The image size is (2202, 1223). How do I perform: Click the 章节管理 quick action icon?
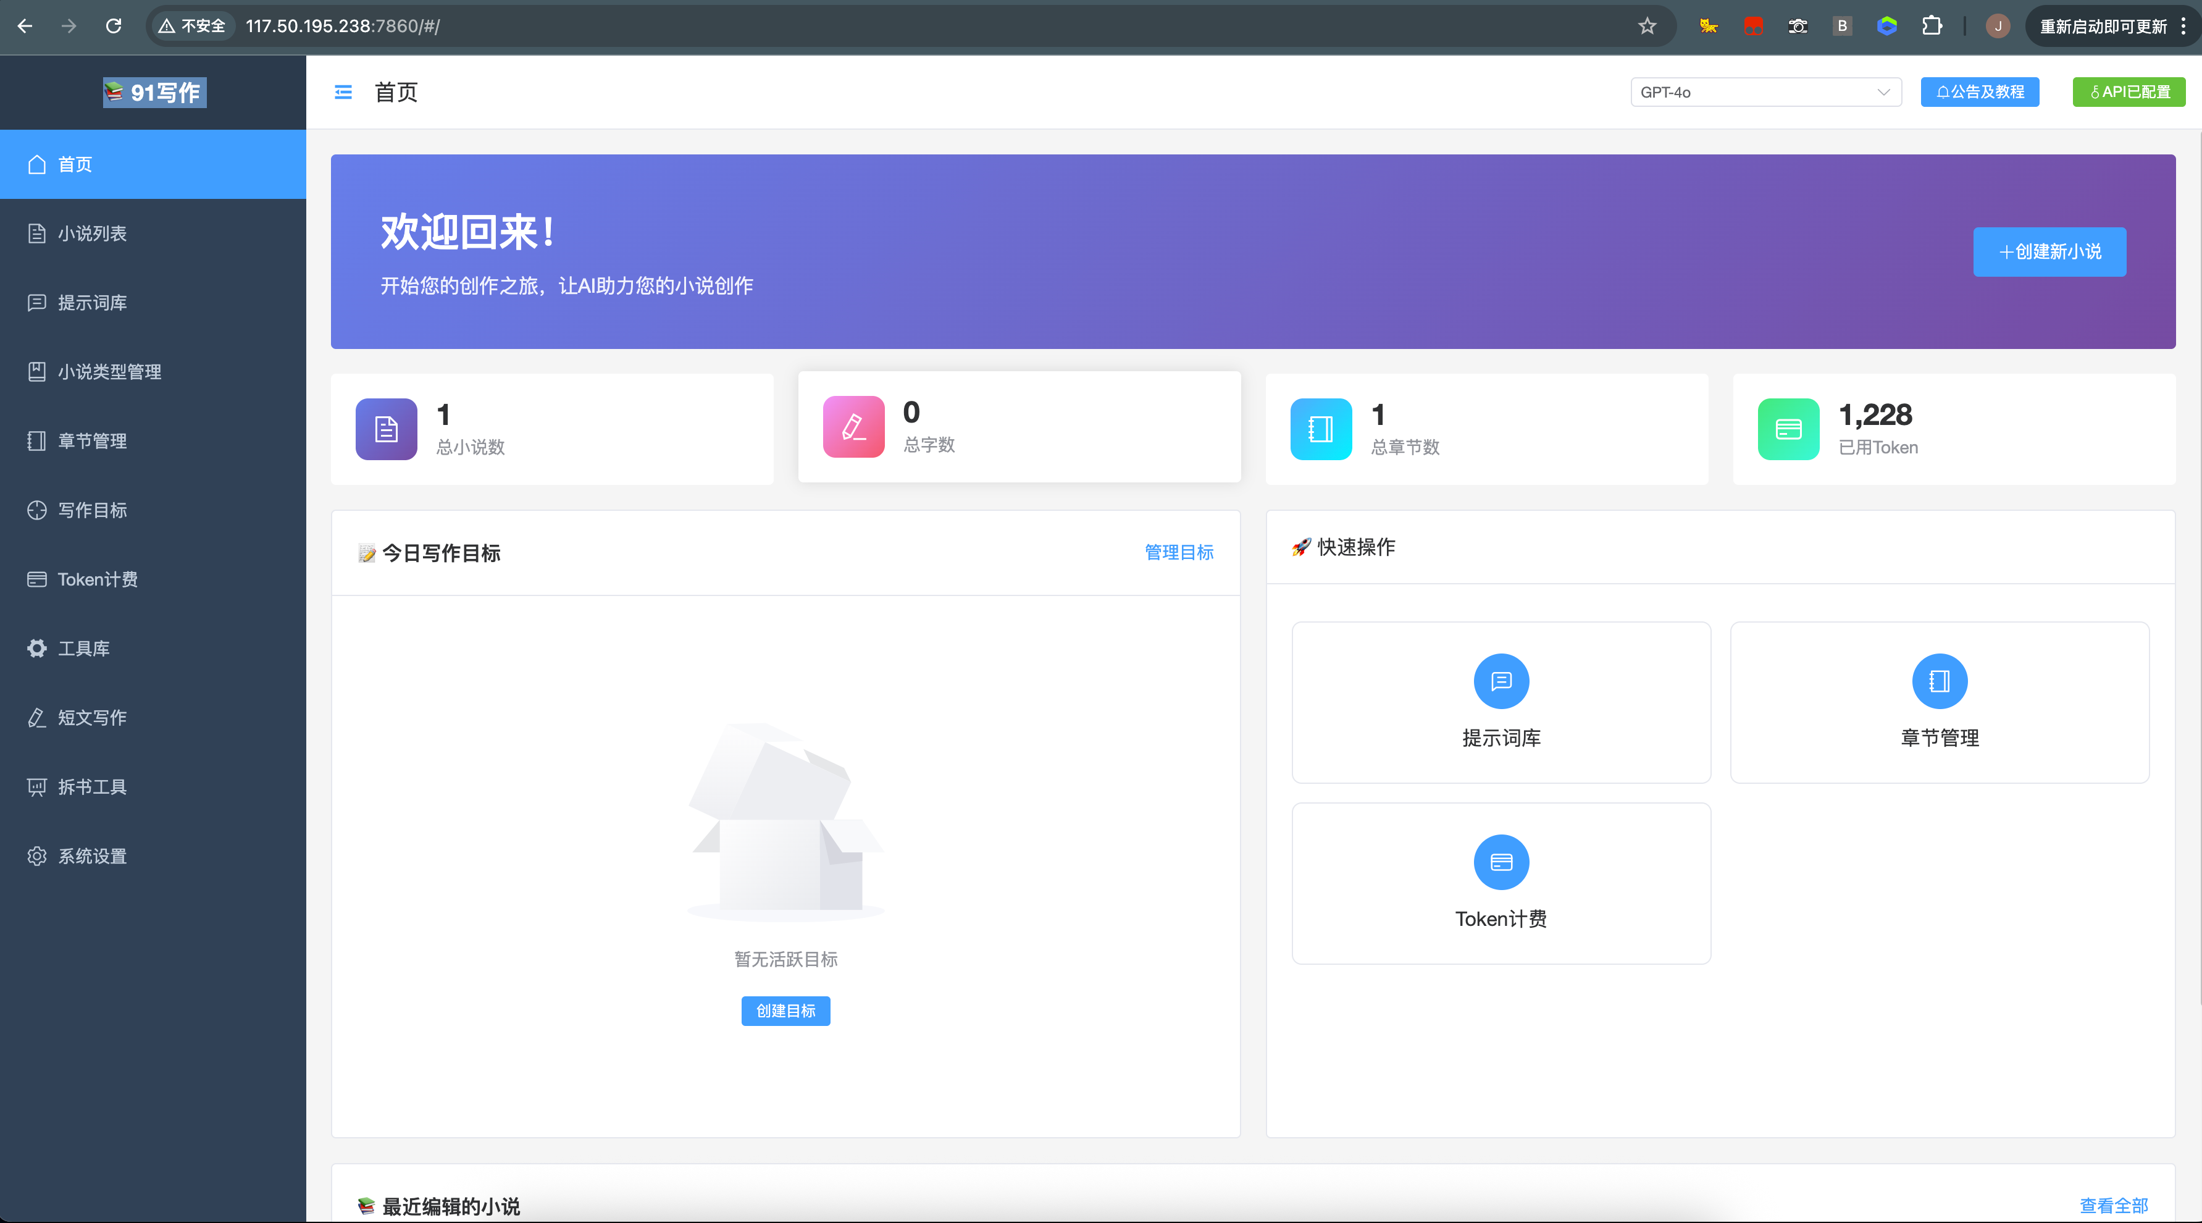[x=1939, y=681]
